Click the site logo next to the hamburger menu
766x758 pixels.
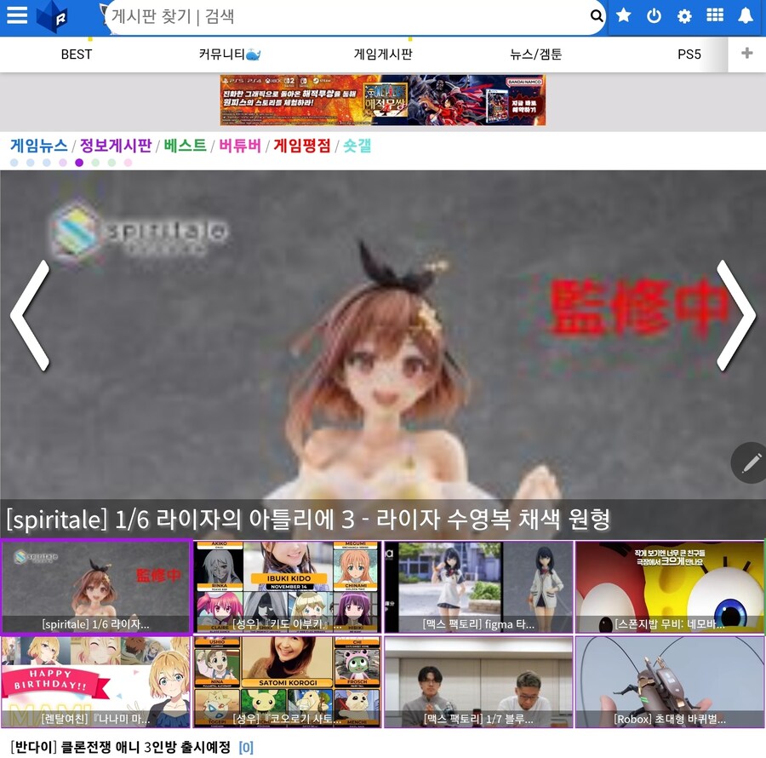point(53,17)
